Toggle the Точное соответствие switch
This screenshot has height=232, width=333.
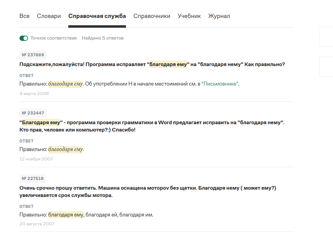click(24, 38)
